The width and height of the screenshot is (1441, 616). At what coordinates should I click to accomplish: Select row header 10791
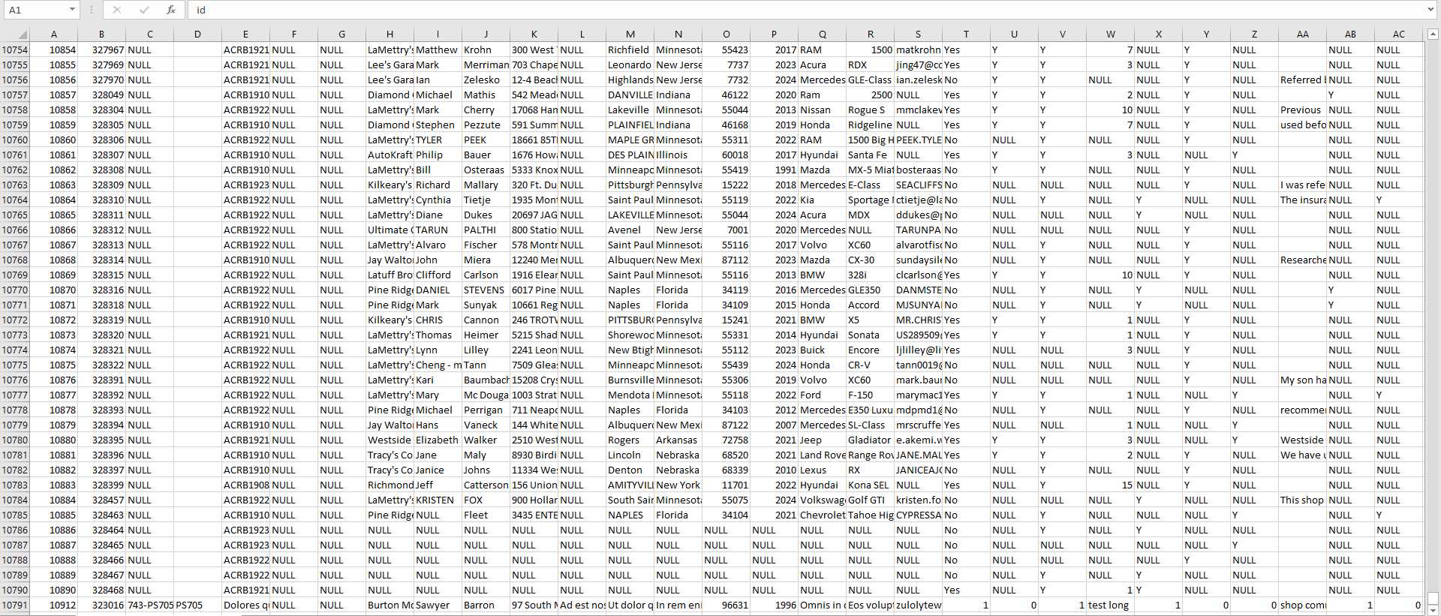14,605
